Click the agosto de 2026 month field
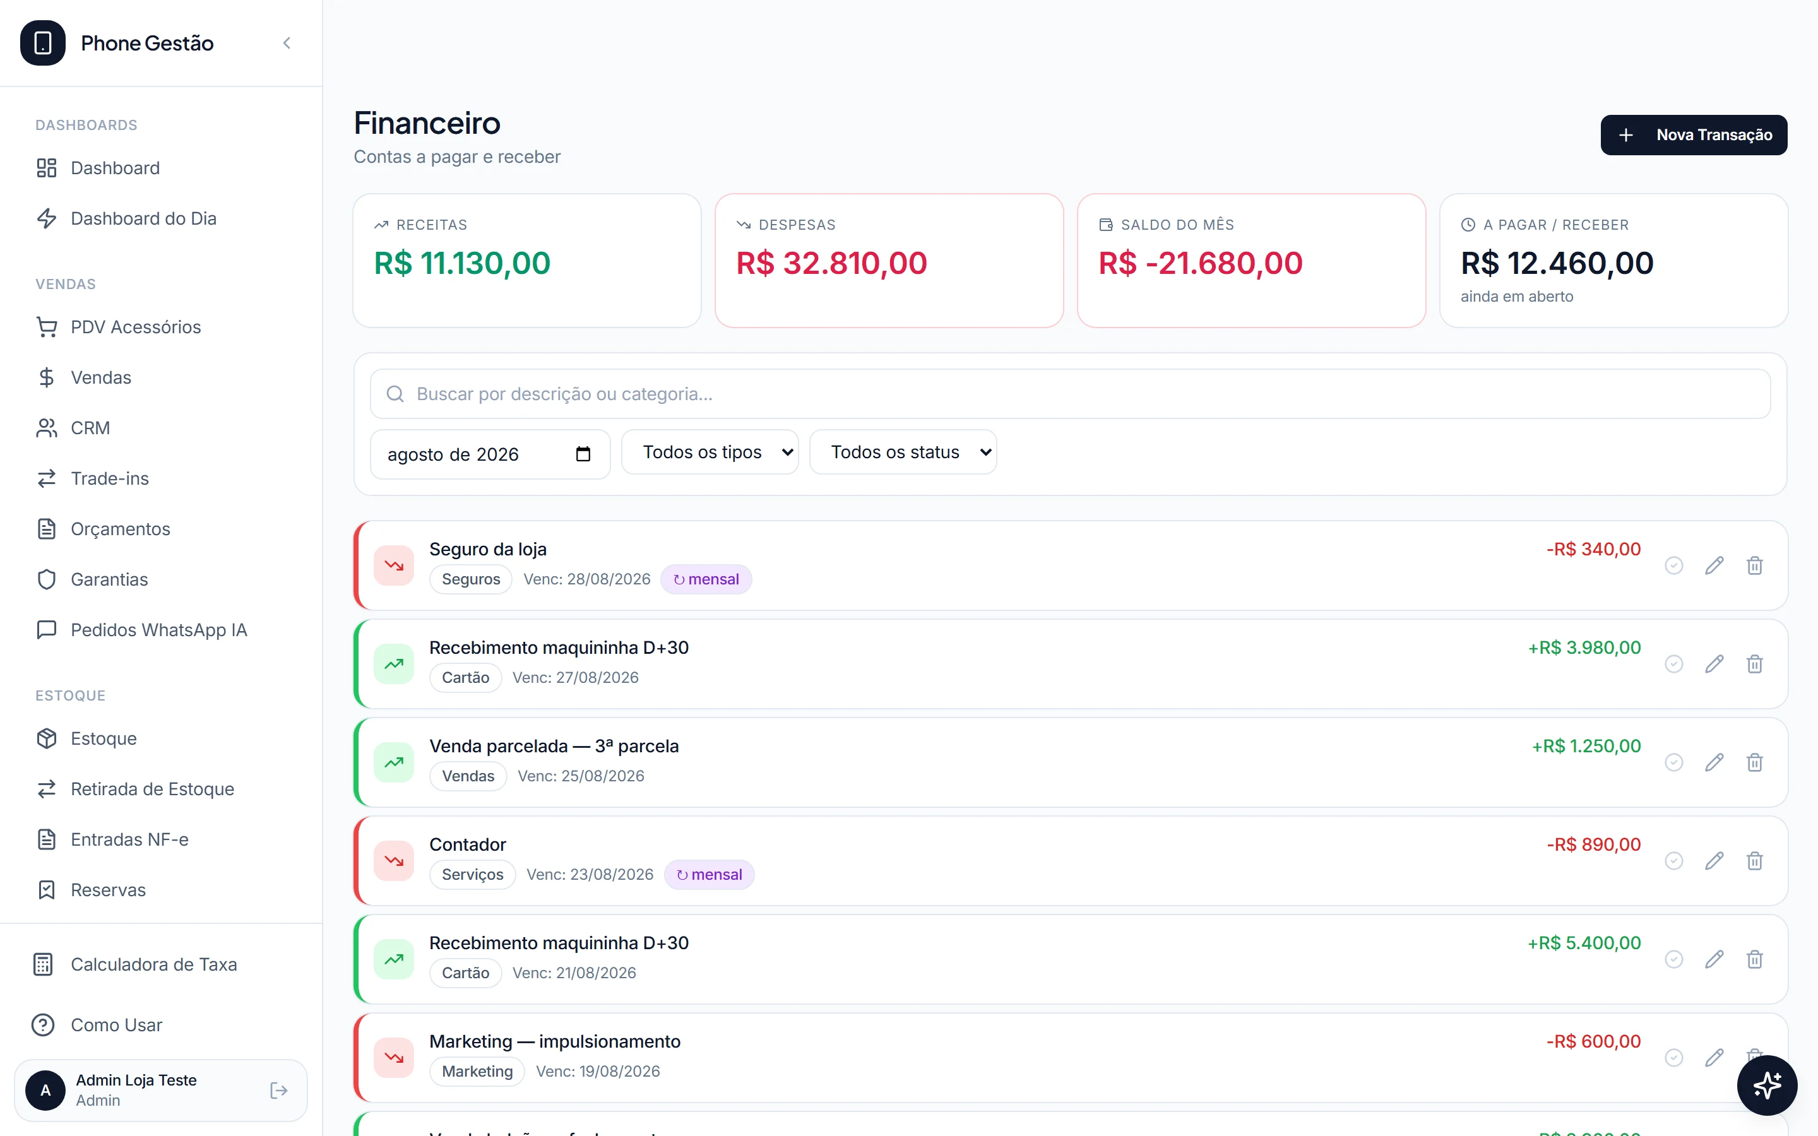This screenshot has height=1136, width=1818. pos(490,454)
